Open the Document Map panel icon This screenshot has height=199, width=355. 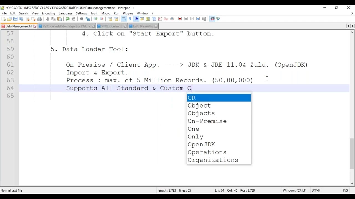click(148, 19)
